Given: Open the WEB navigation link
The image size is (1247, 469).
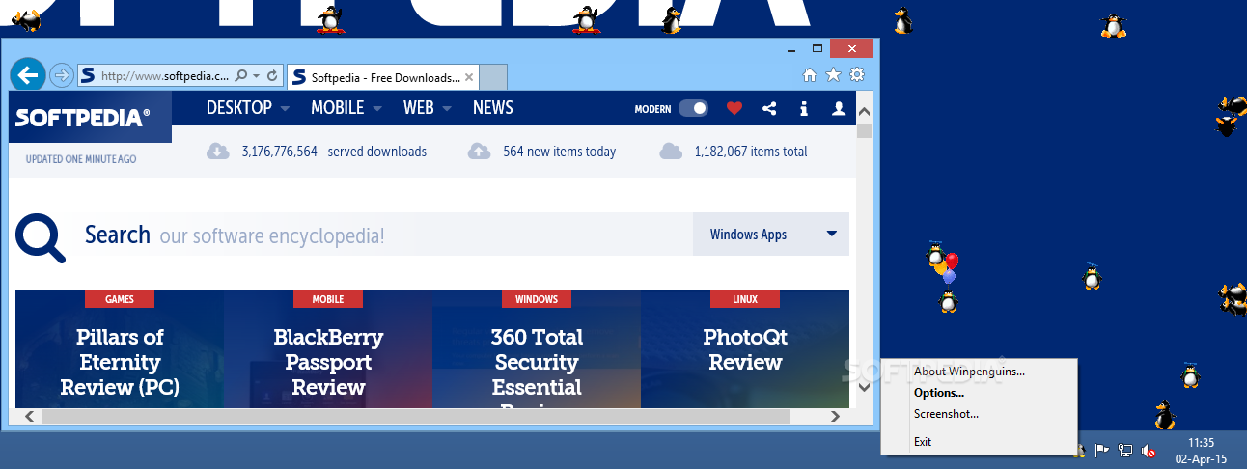Looking at the screenshot, I should coord(418,107).
